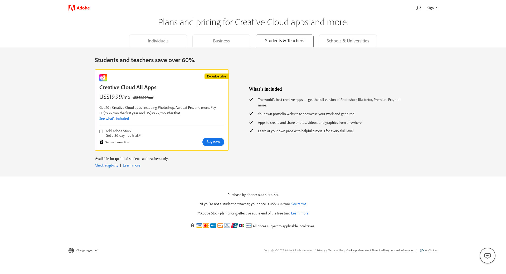Expand the Change region dropdown
This screenshot has height=274, width=506.
click(87, 251)
